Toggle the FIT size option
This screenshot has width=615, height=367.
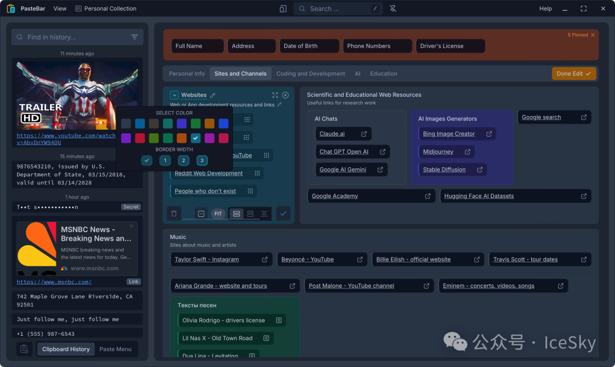pyautogui.click(x=218, y=213)
